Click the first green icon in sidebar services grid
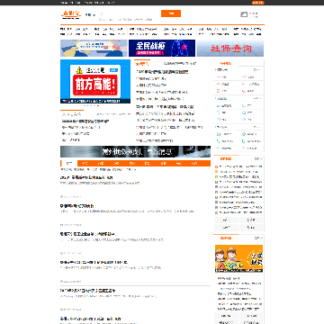 [218, 134]
